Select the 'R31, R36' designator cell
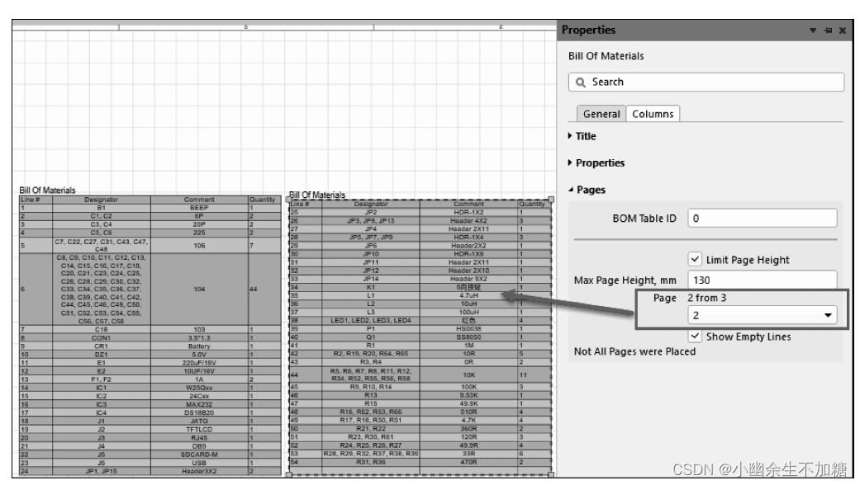The width and height of the screenshot is (860, 485). pos(371,462)
